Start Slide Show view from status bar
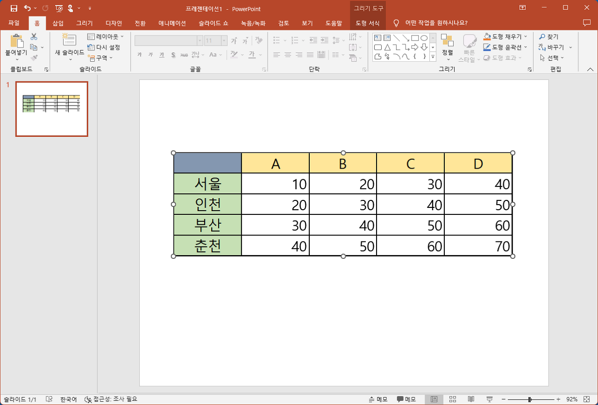 [490, 399]
